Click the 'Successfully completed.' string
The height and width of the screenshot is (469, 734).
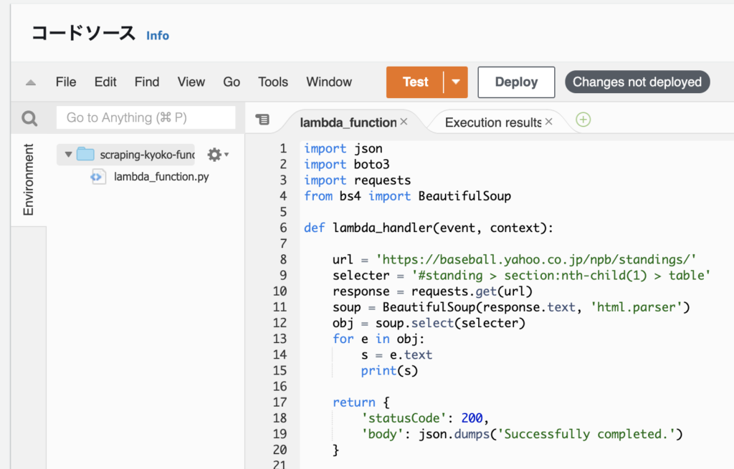[586, 434]
